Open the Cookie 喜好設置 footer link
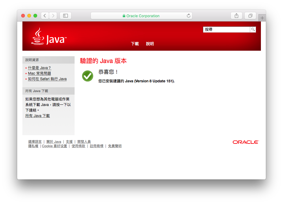The width and height of the screenshot is (283, 204). [x=54, y=146]
